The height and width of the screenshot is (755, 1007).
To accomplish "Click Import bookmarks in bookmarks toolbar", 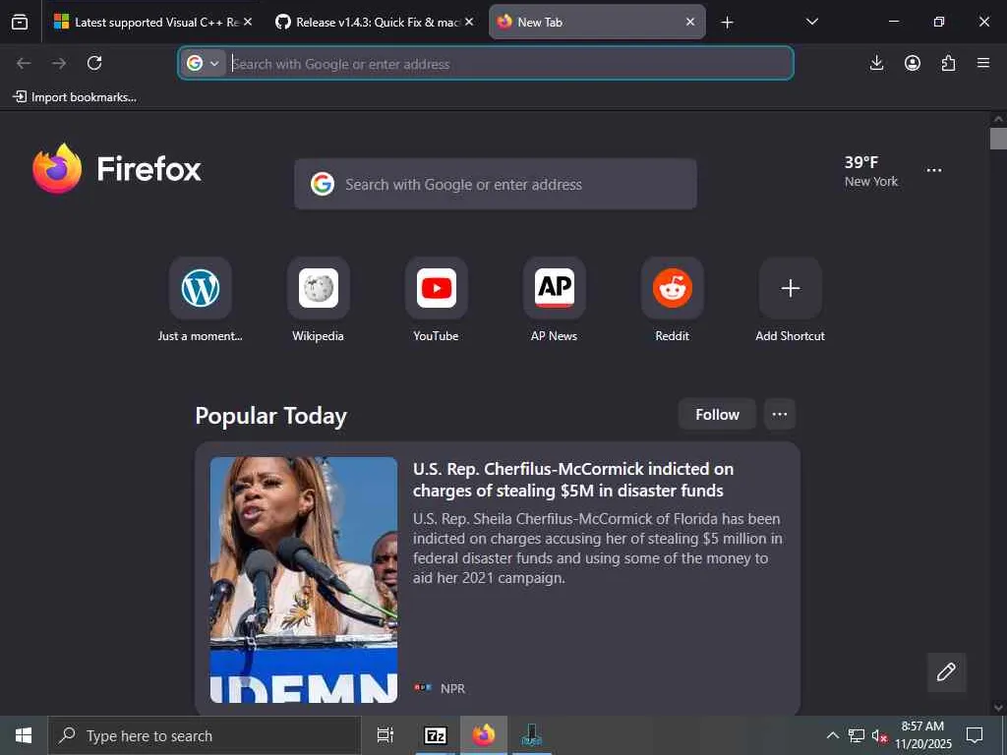I will [75, 97].
